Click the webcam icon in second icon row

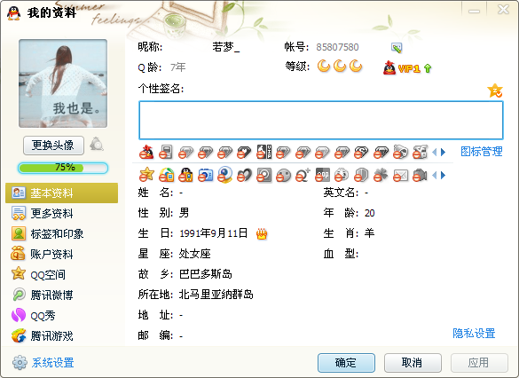point(224,175)
